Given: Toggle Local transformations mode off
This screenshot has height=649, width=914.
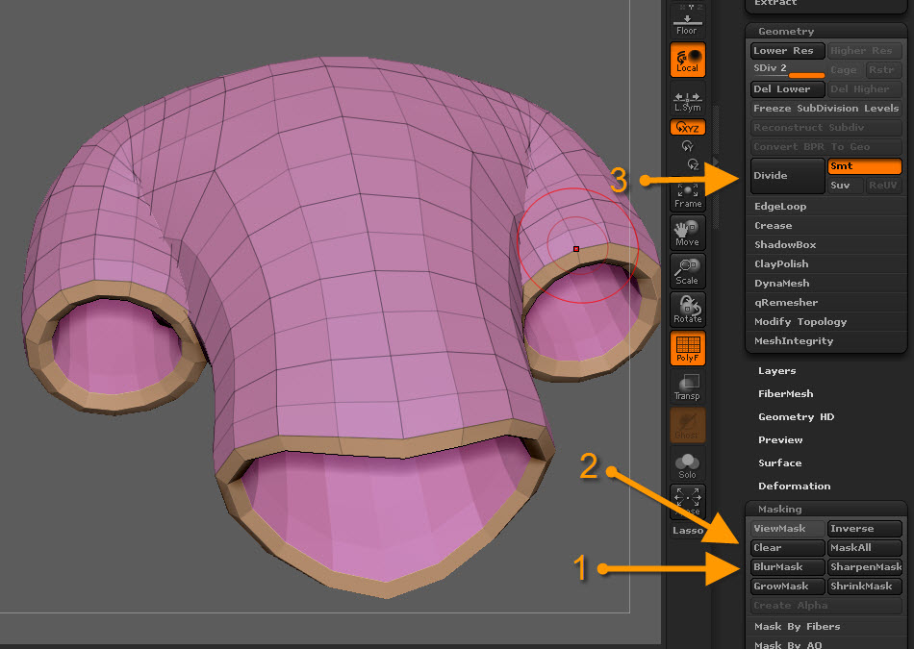Looking at the screenshot, I should coord(688,60).
